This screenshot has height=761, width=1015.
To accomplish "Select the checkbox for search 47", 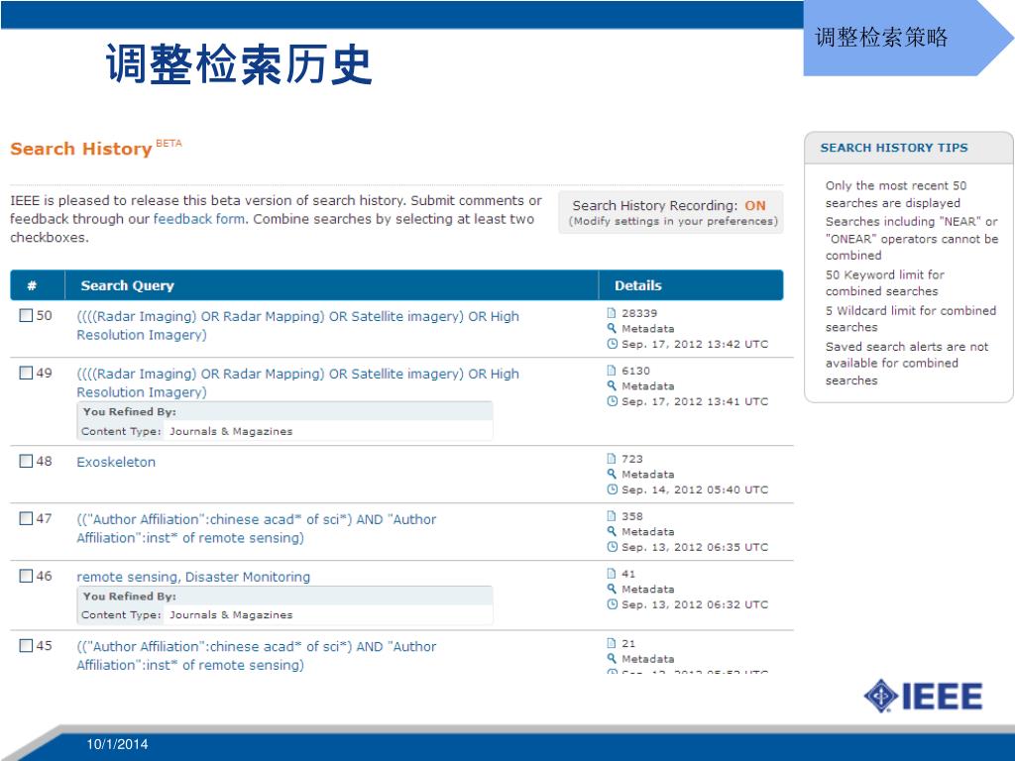I will tap(26, 518).
